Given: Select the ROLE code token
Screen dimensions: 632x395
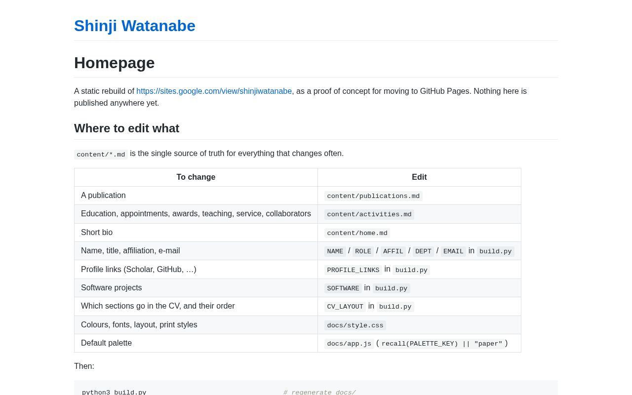Looking at the screenshot, I should tap(363, 251).
